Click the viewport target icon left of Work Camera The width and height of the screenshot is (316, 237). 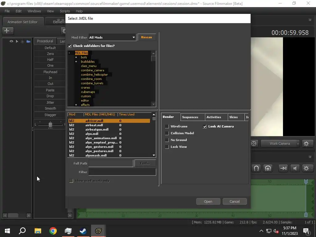pos(254,143)
